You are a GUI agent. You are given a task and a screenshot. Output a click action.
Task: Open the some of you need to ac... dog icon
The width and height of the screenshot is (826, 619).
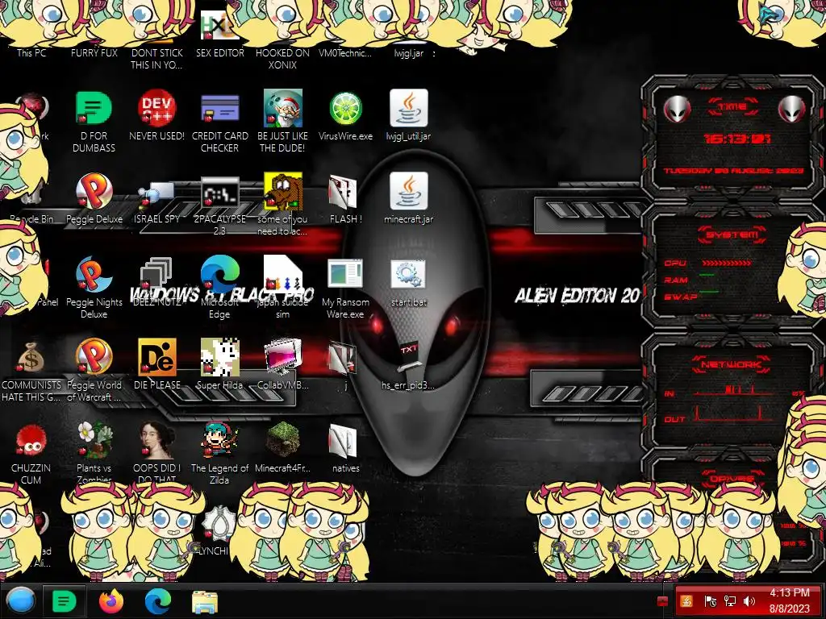283,191
